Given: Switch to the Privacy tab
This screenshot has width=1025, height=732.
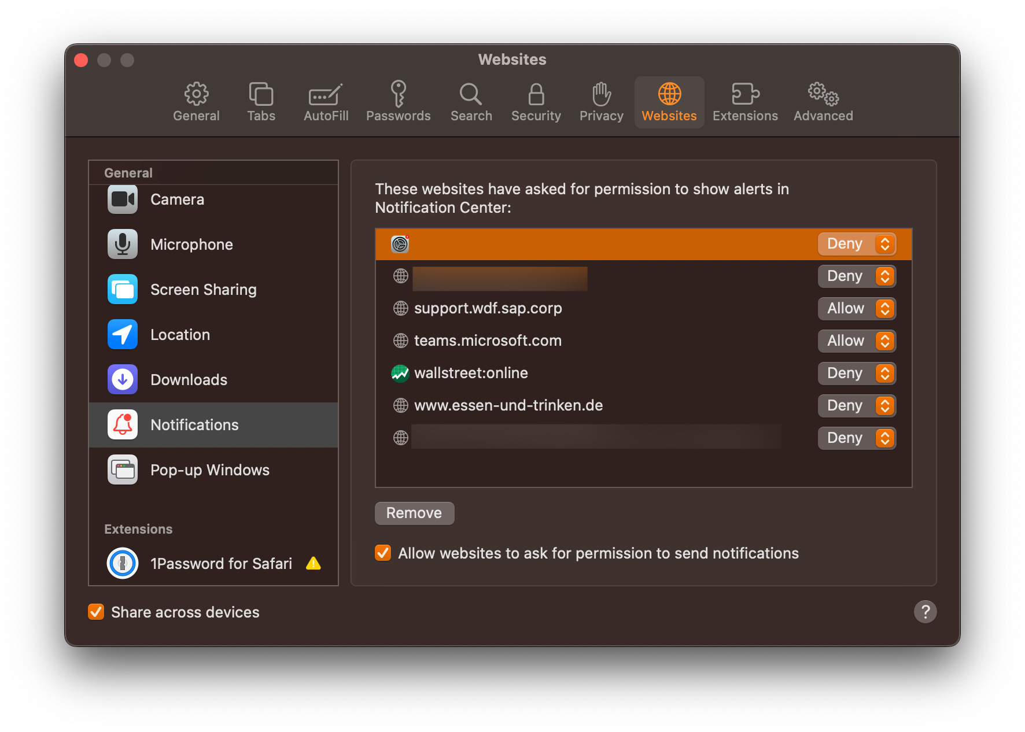Looking at the screenshot, I should point(601,102).
